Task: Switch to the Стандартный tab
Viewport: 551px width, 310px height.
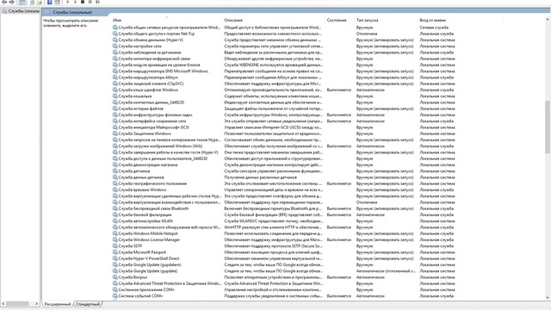Action: tap(88, 304)
